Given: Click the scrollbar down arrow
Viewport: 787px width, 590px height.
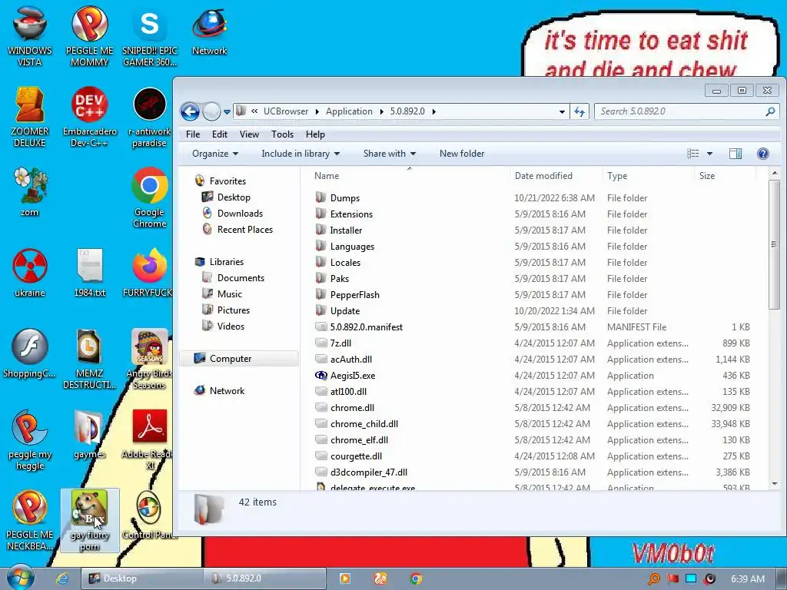Looking at the screenshot, I should (x=775, y=484).
